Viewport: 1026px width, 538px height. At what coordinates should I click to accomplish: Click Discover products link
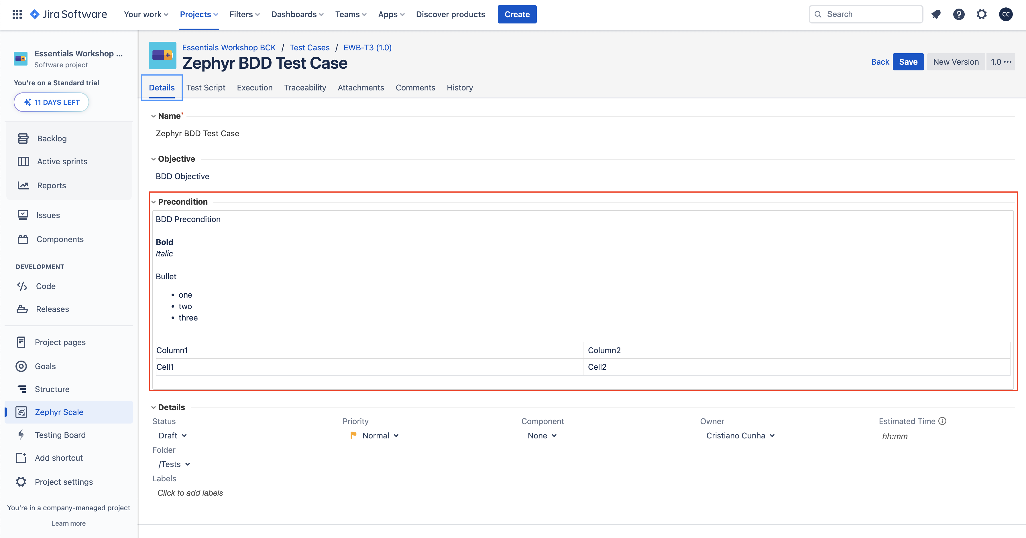451,14
